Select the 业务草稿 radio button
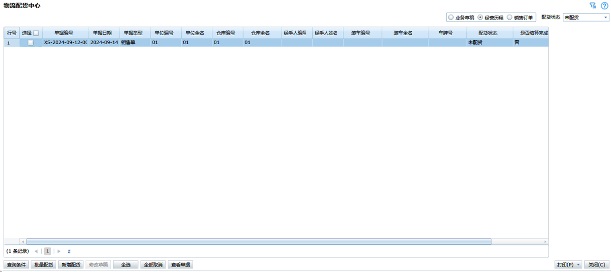Viewport: 611px width, 272px height. (451, 17)
